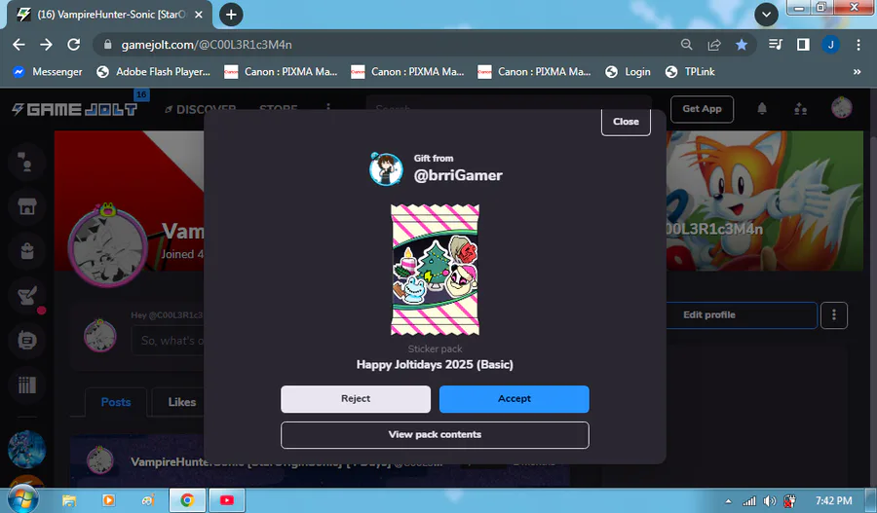Open Chrome three-dot menu
The width and height of the screenshot is (877, 513).
pos(858,45)
